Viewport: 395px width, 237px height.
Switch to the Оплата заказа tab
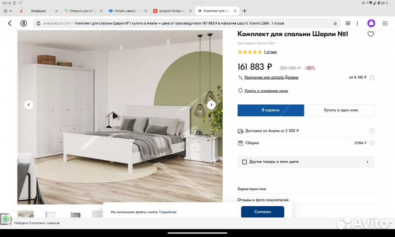coord(125,11)
